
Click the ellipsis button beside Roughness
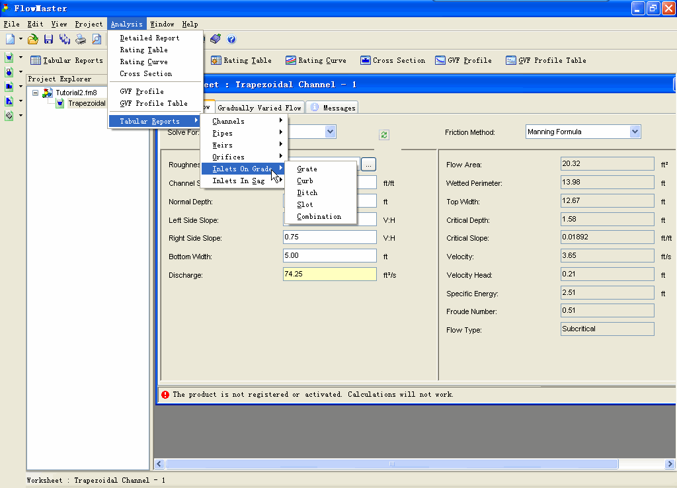(x=368, y=165)
